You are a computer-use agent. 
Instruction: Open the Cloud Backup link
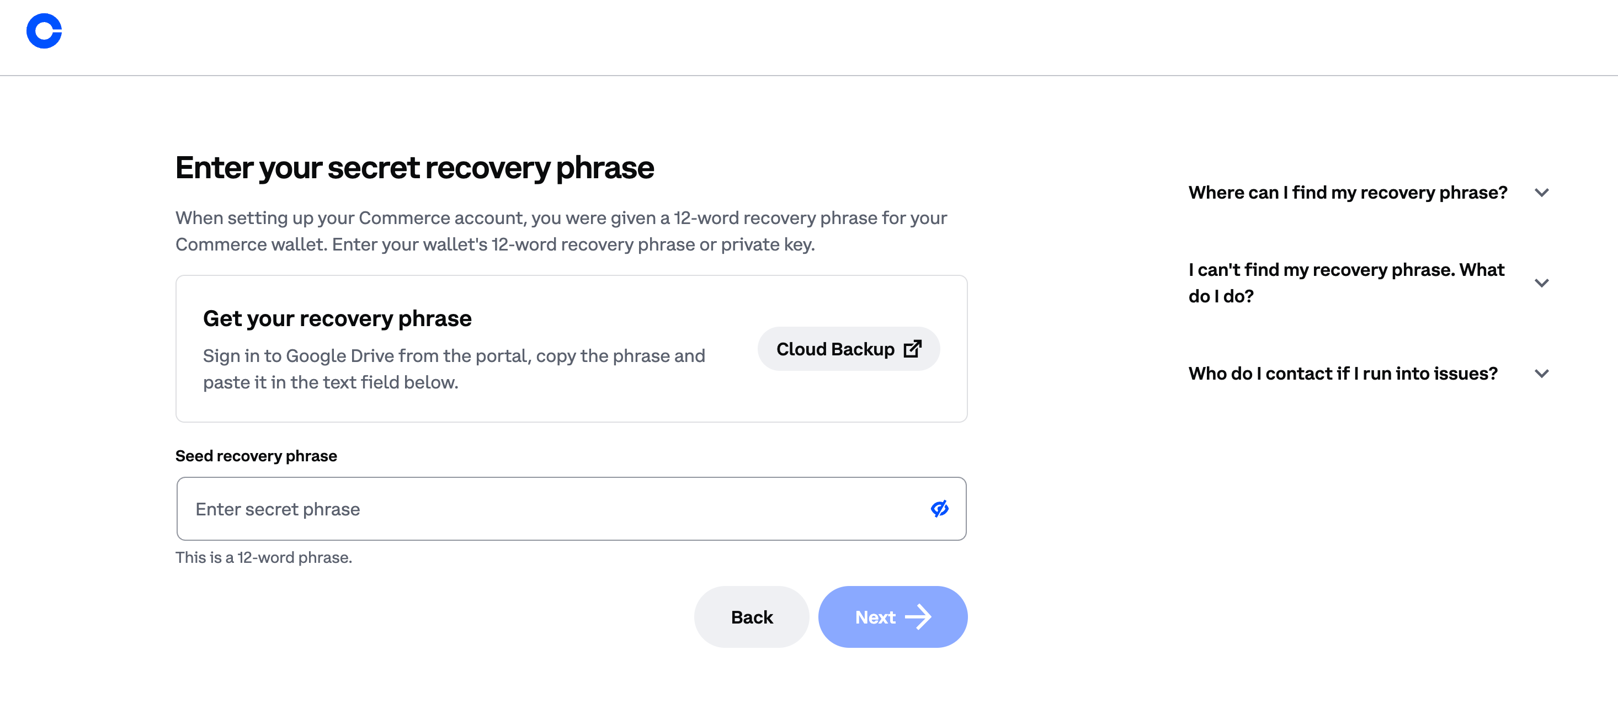click(x=848, y=349)
